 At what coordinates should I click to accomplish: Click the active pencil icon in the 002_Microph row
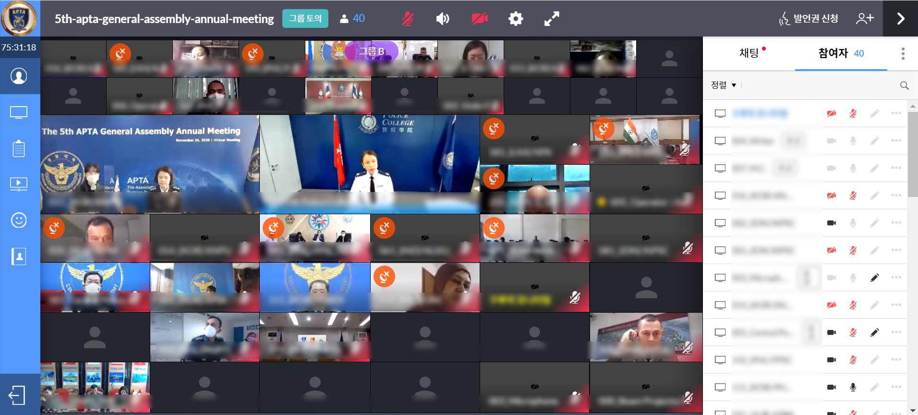click(x=875, y=278)
